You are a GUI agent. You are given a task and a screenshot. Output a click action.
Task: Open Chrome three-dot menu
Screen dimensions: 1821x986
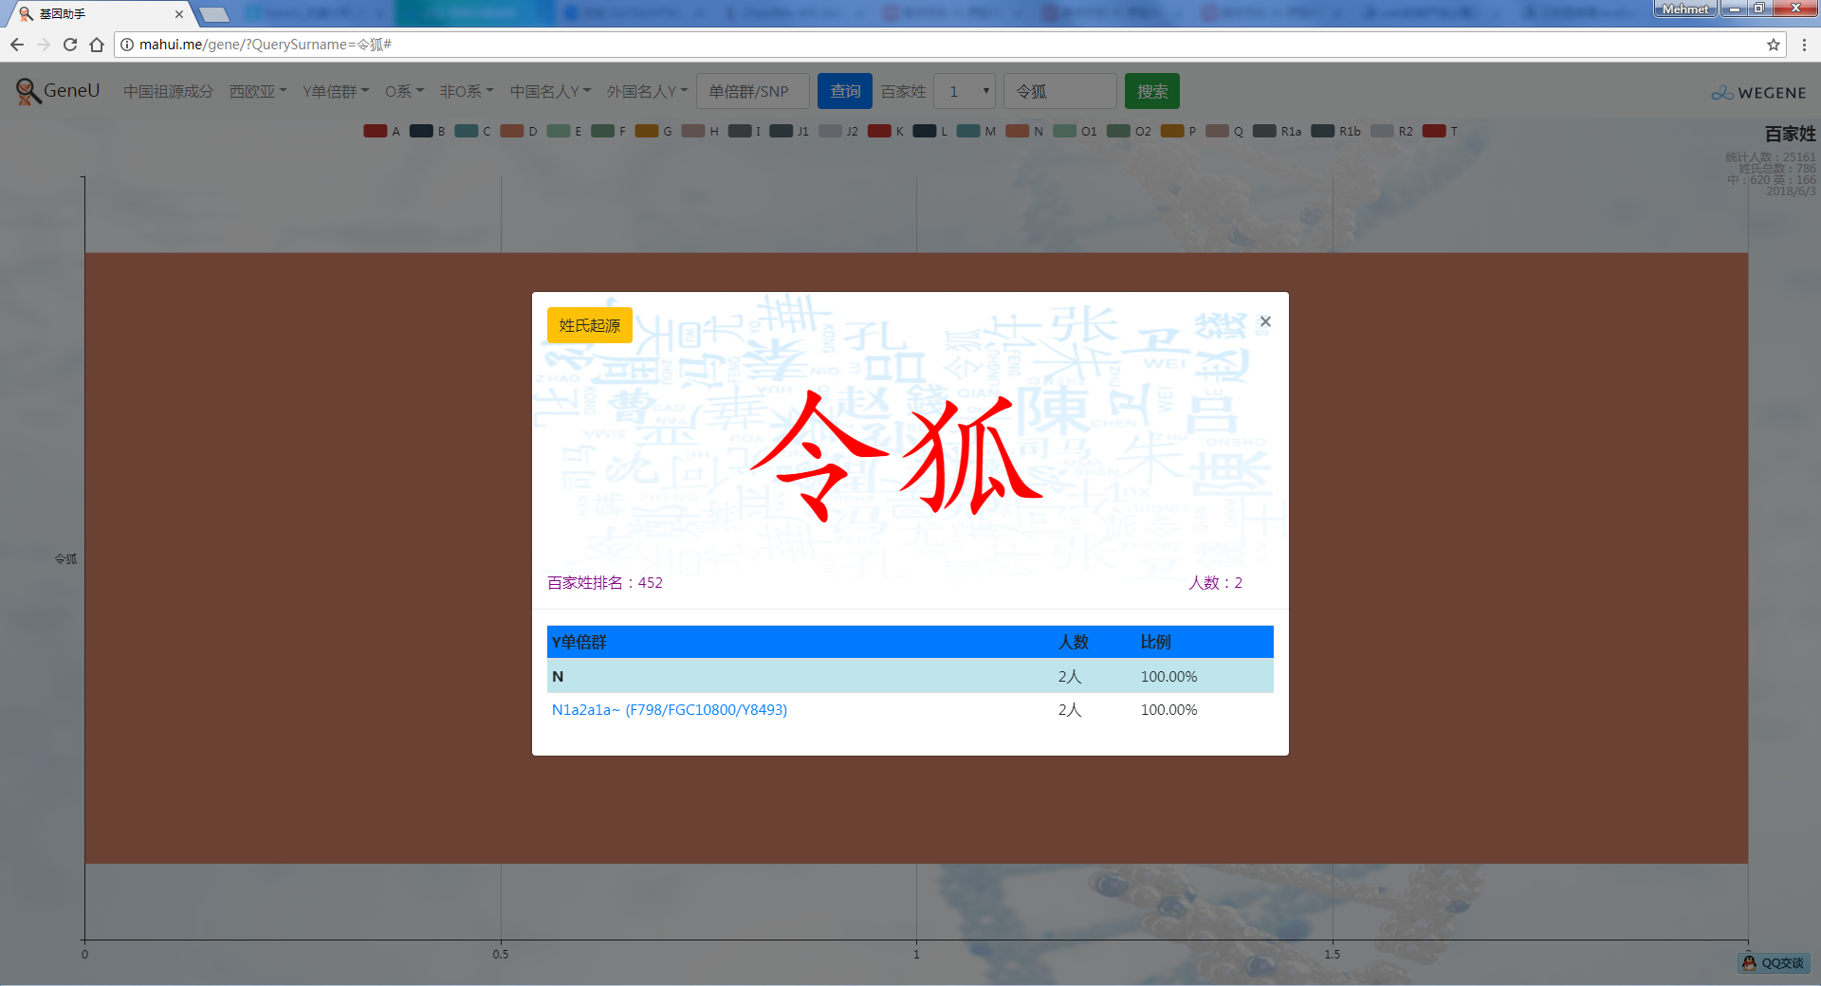1804,45
